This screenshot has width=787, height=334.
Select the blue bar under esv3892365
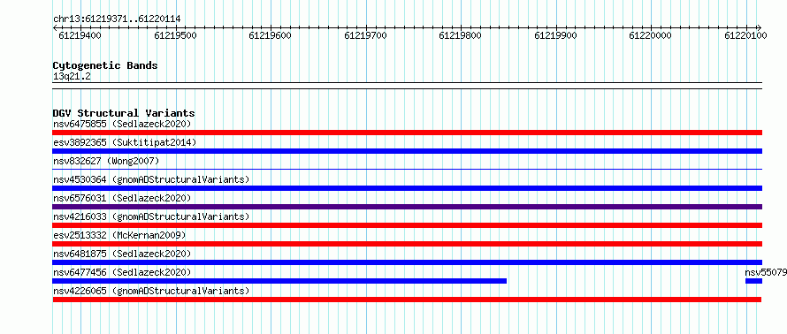click(407, 151)
